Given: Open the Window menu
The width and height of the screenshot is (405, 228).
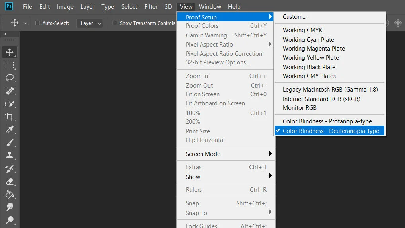Looking at the screenshot, I should pyautogui.click(x=210, y=7).
